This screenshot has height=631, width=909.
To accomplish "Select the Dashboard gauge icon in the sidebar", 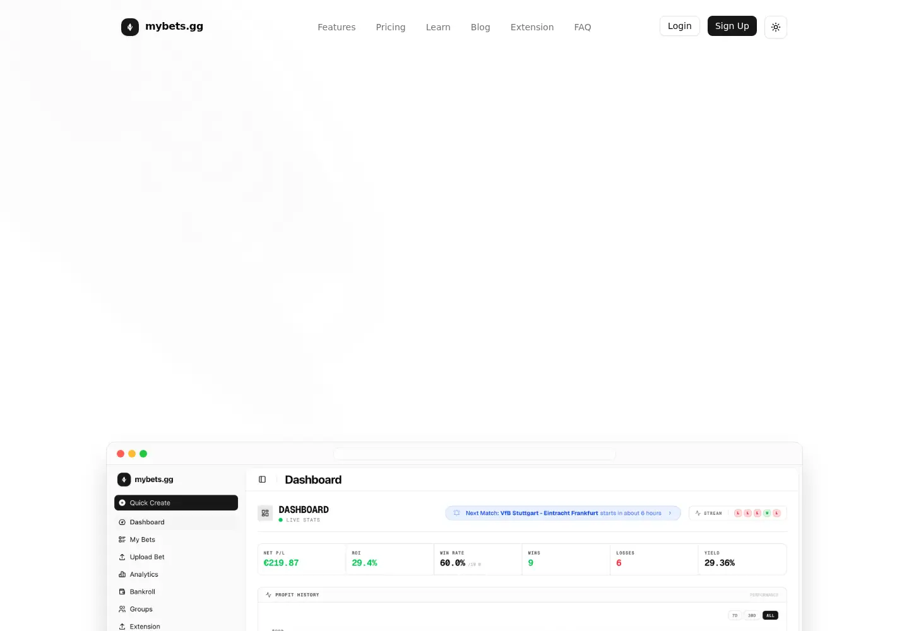I will [122, 522].
